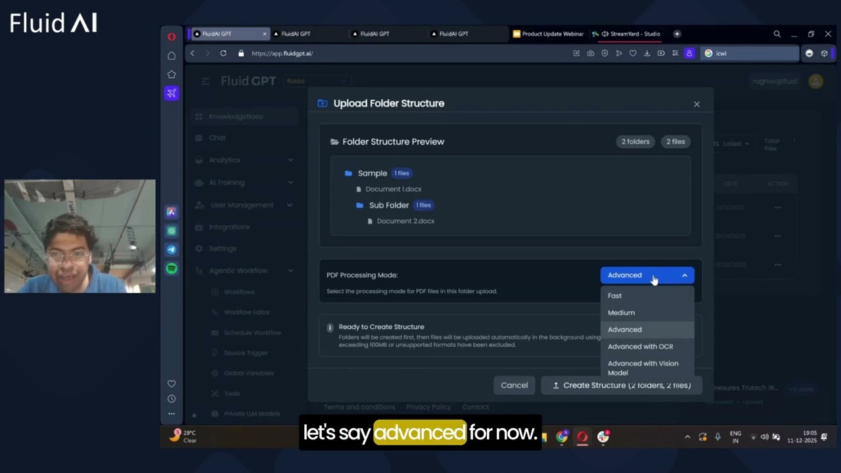This screenshot has width=841, height=473.
Task: Click the taskbar volume icon
Action: pyautogui.click(x=764, y=437)
